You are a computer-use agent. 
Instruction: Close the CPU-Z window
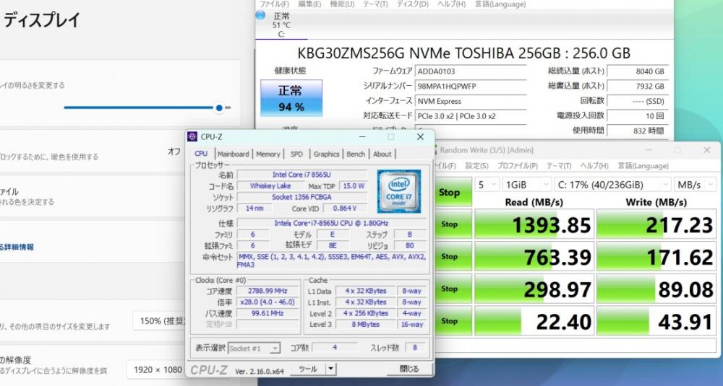coord(420,136)
